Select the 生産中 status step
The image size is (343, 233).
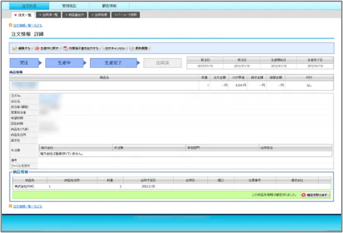[64, 63]
